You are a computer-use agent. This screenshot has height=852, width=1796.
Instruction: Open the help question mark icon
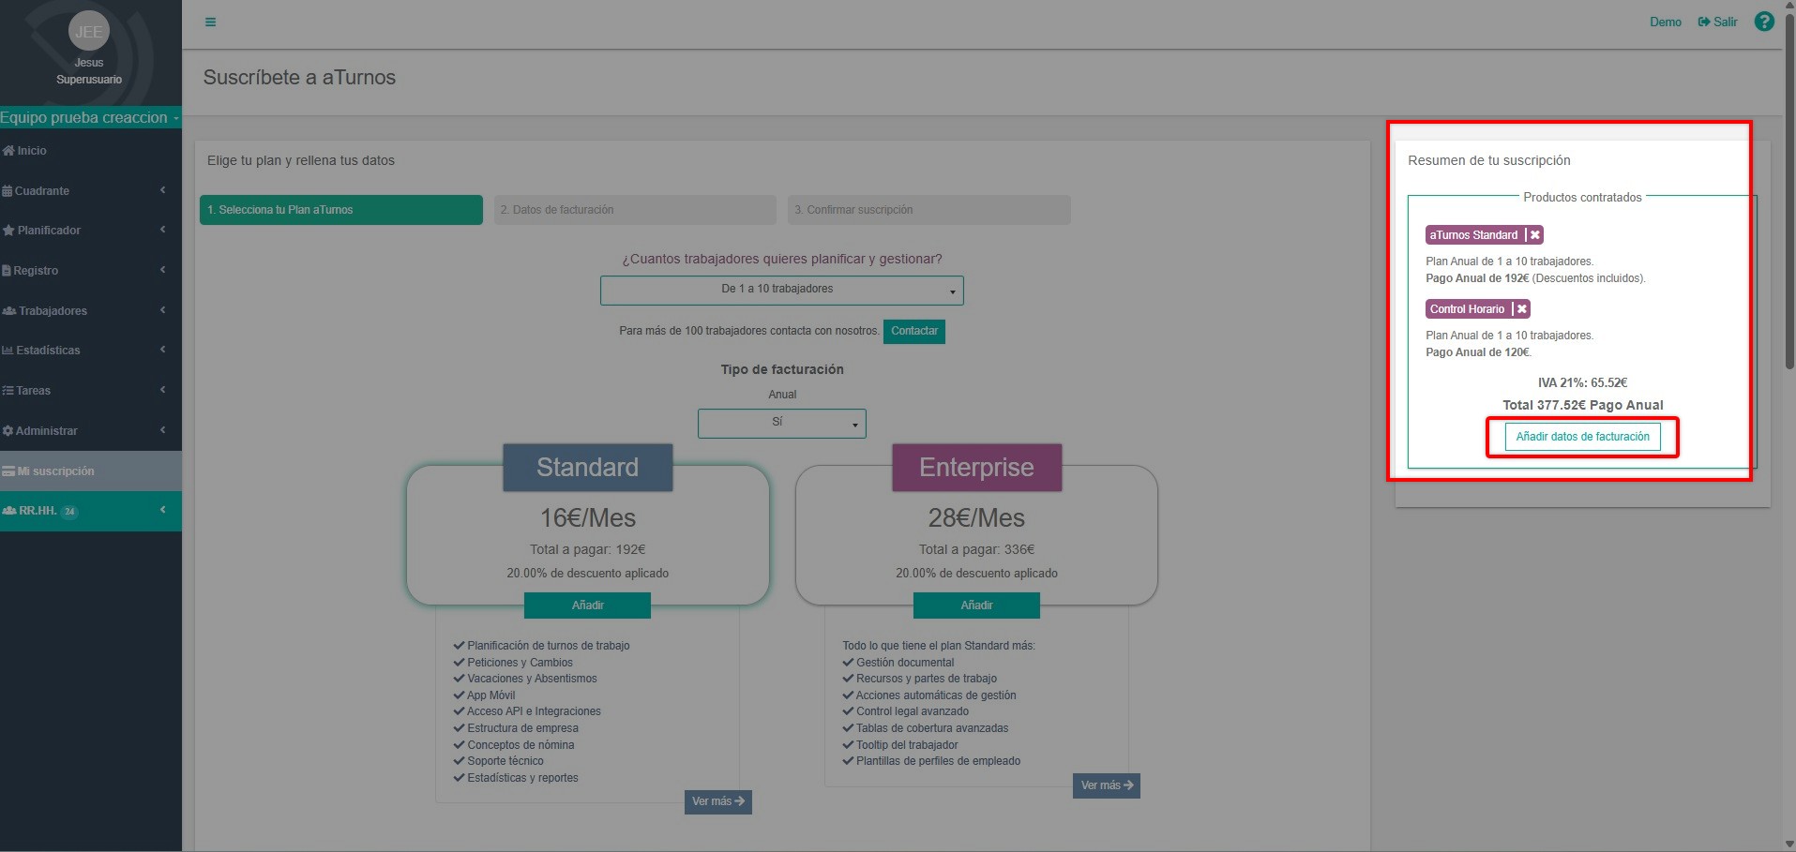[x=1763, y=22]
